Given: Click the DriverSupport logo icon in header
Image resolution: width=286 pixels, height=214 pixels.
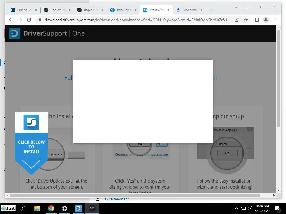Looking at the screenshot, I should tap(15, 33).
